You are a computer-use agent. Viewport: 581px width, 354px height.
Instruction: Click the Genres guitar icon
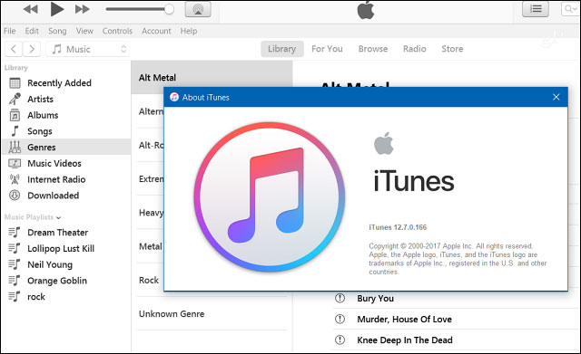point(15,148)
